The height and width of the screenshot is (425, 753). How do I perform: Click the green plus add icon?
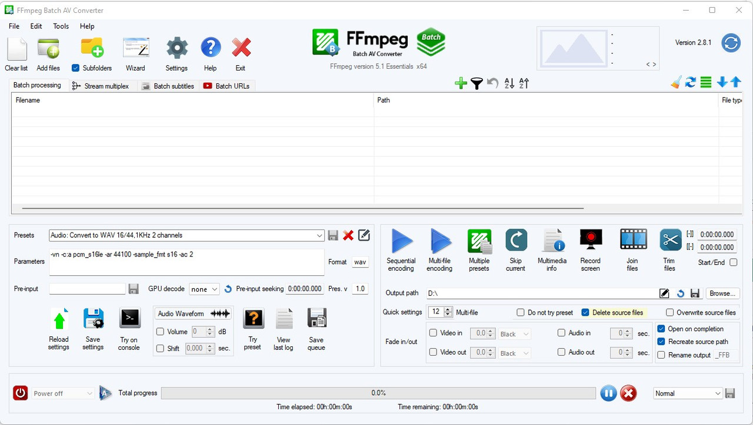tap(461, 83)
